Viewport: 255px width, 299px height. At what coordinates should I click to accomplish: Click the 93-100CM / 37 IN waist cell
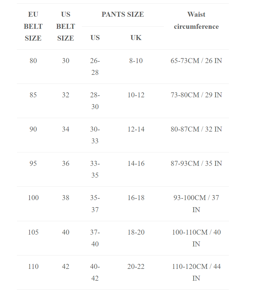click(x=196, y=204)
